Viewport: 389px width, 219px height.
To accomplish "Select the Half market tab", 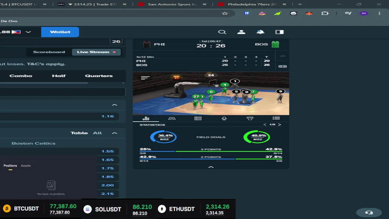I will point(59,76).
